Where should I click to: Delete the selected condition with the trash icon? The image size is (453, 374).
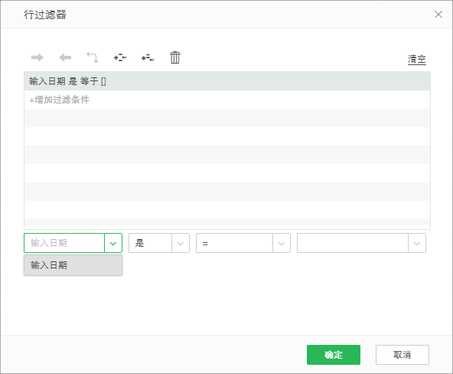coord(175,57)
